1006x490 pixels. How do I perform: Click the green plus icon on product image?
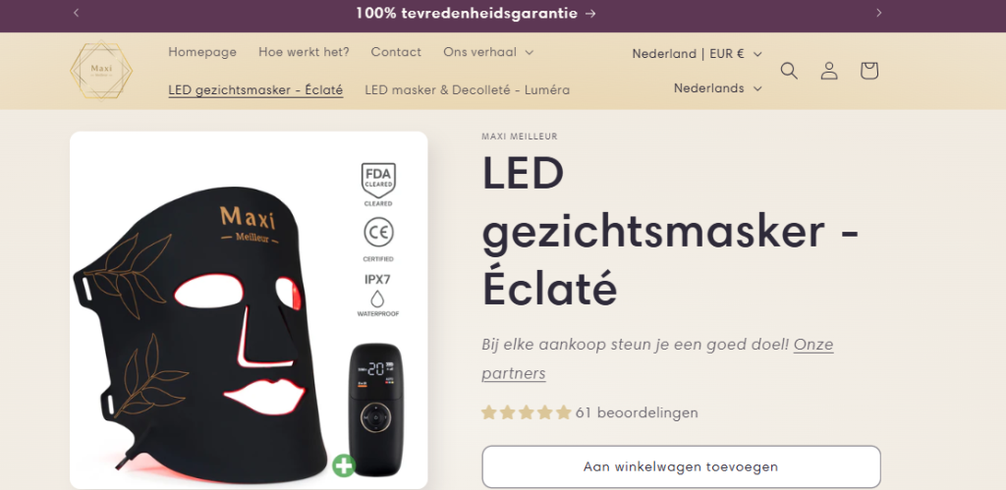(344, 465)
